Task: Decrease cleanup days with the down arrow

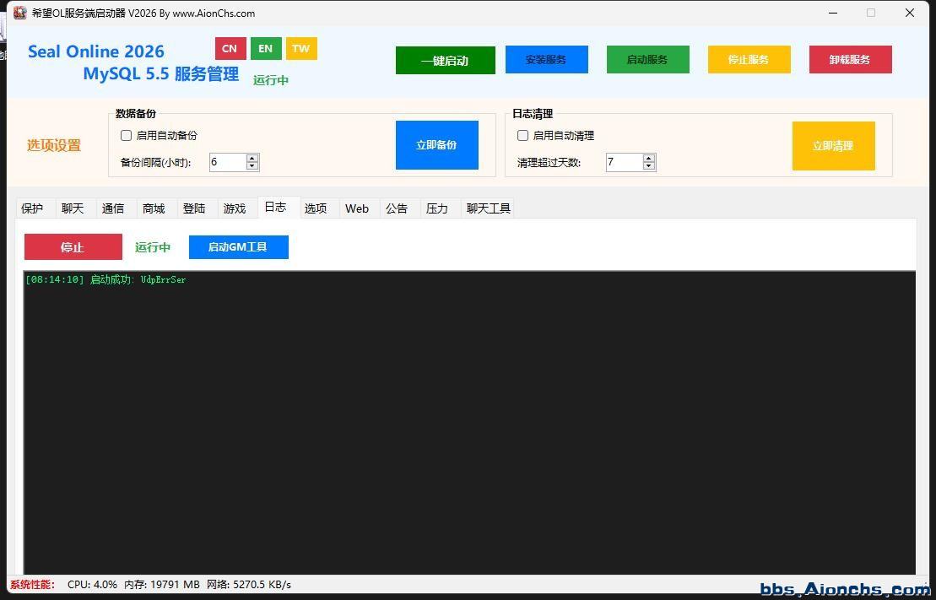Action: 649,166
